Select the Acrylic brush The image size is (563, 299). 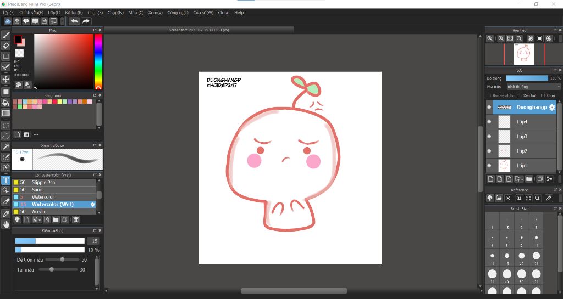click(x=54, y=212)
